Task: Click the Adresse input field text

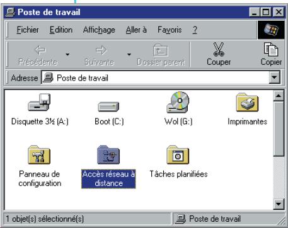Action: click(x=83, y=78)
